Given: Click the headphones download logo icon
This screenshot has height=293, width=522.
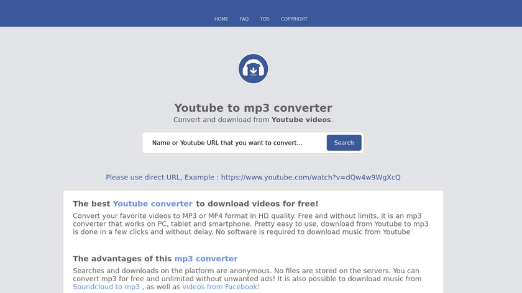Looking at the screenshot, I should coord(253,68).
